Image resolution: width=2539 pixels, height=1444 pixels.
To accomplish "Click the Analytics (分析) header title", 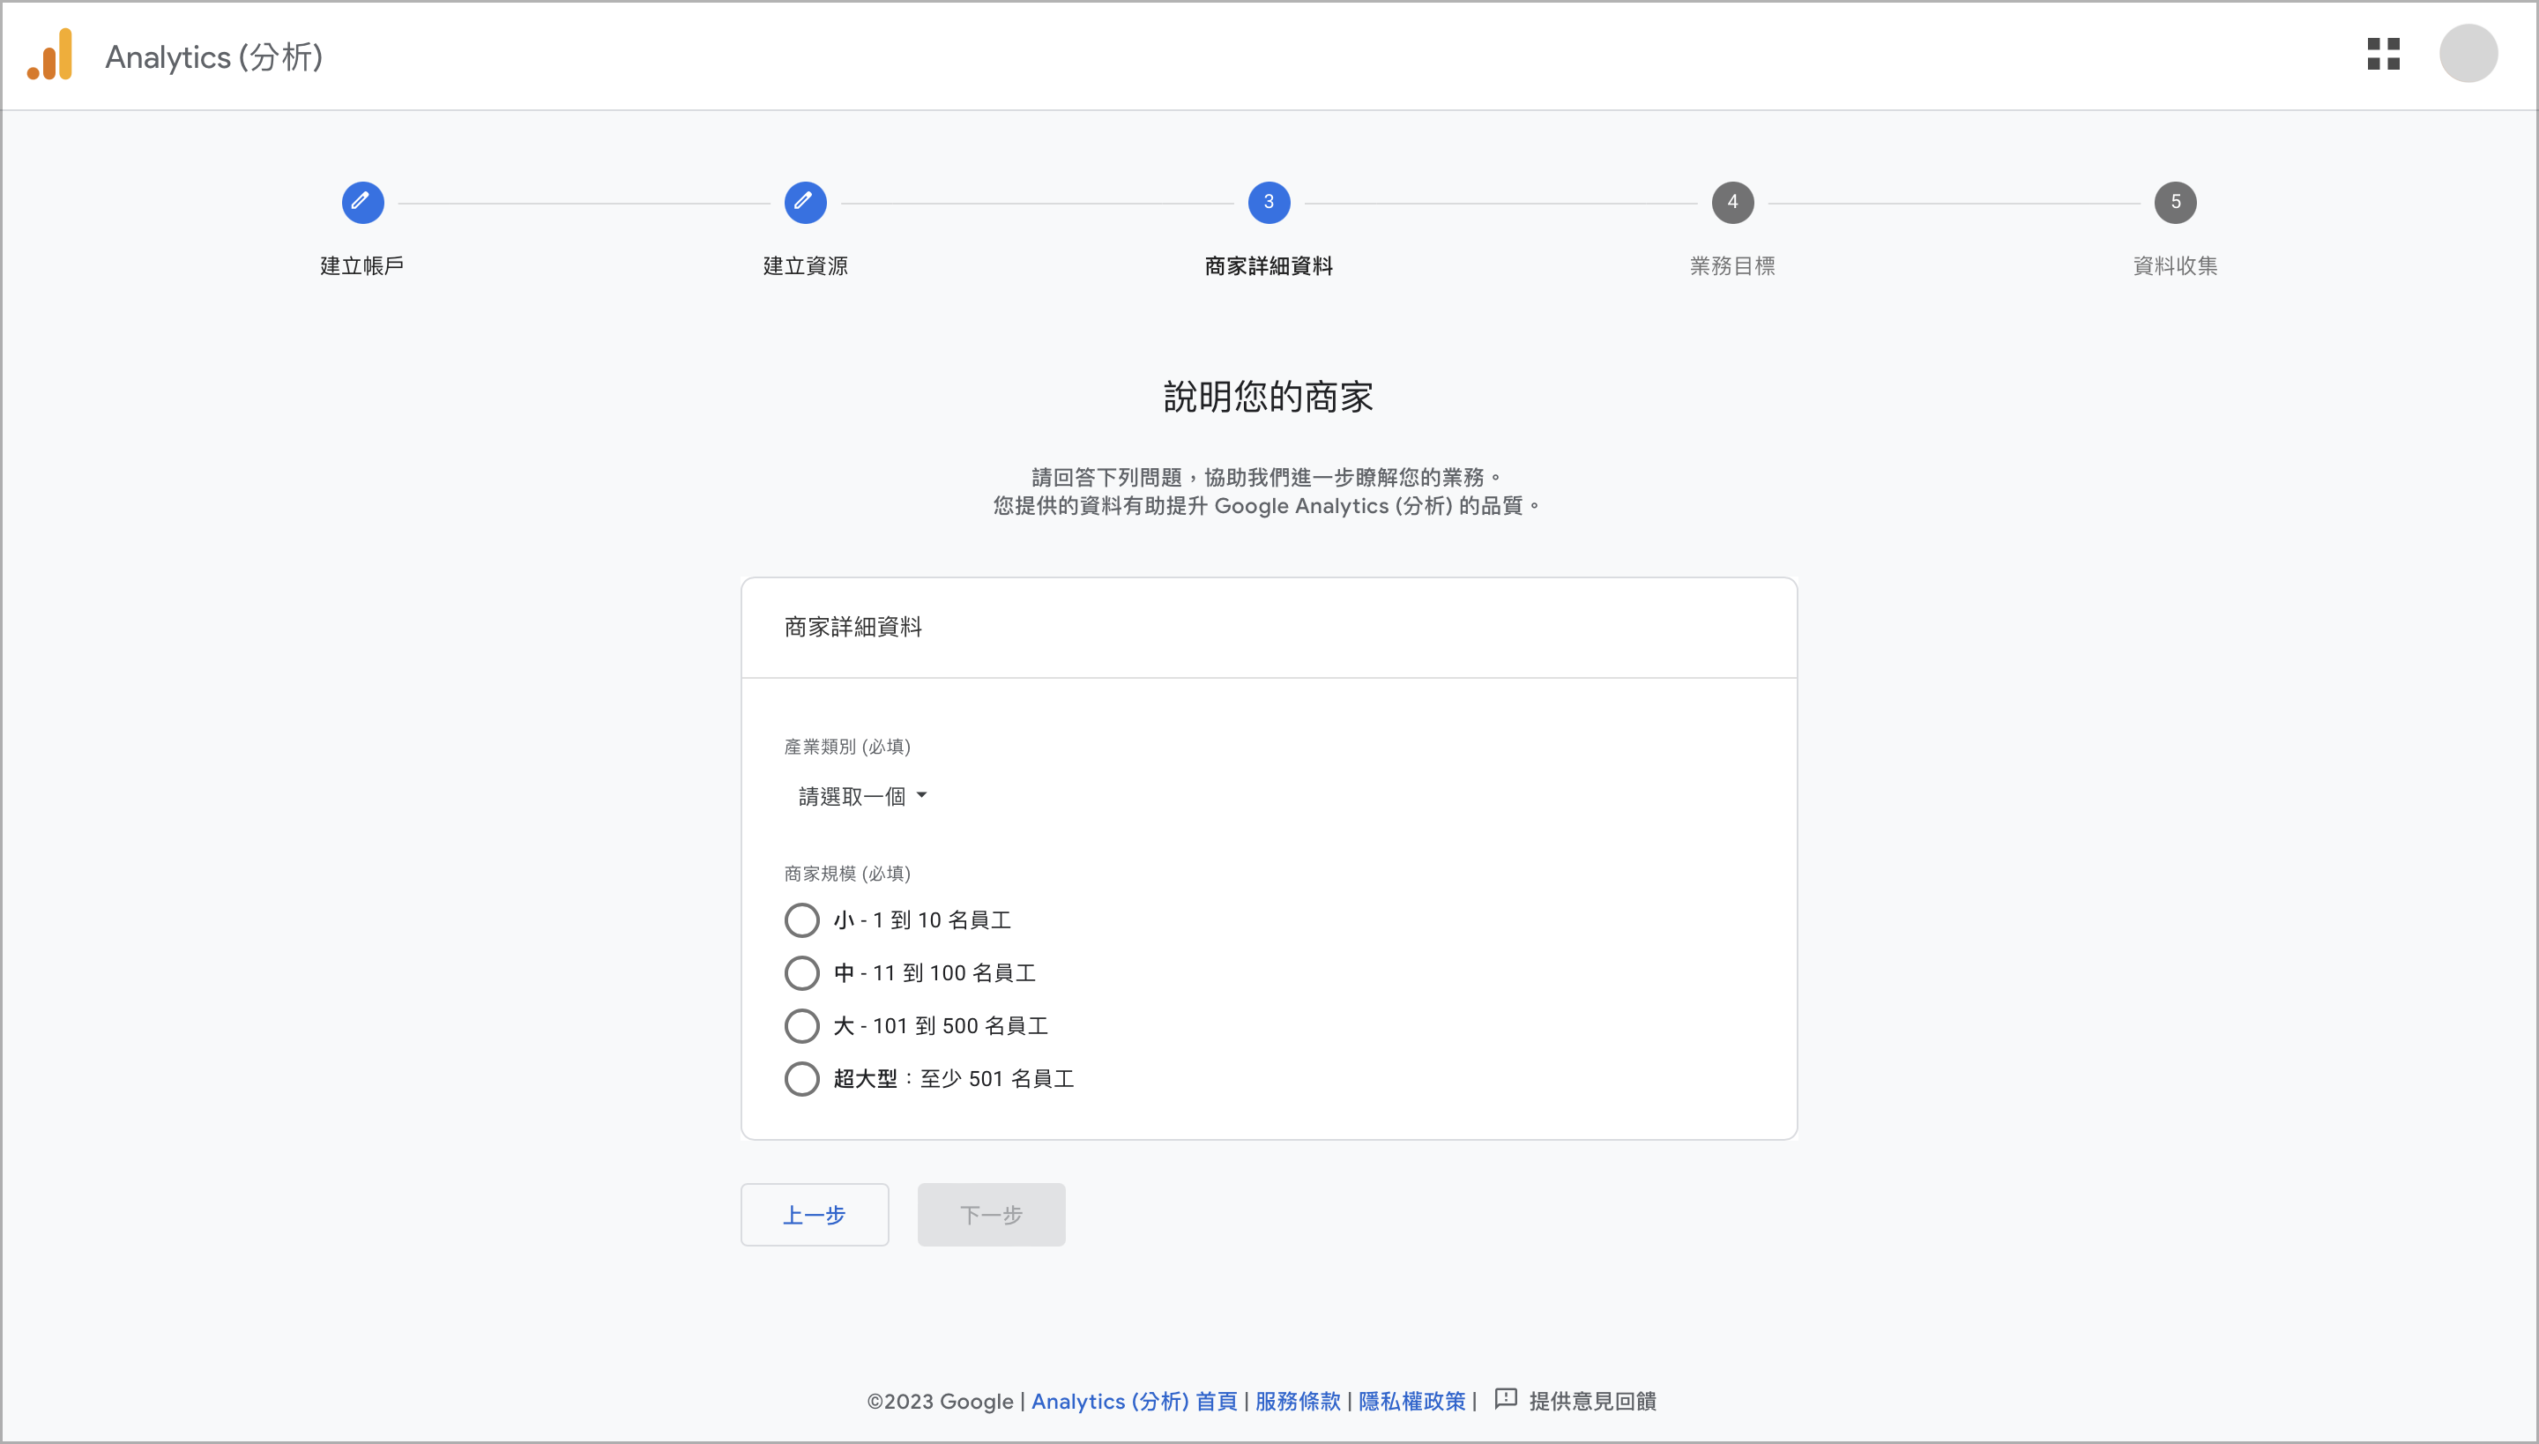I will click(214, 56).
